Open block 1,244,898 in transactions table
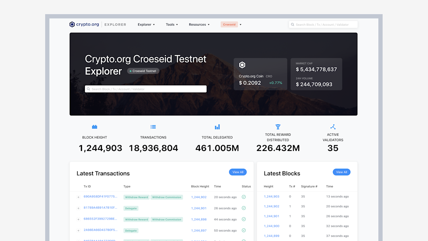This screenshot has width=428, height=241. (199, 220)
